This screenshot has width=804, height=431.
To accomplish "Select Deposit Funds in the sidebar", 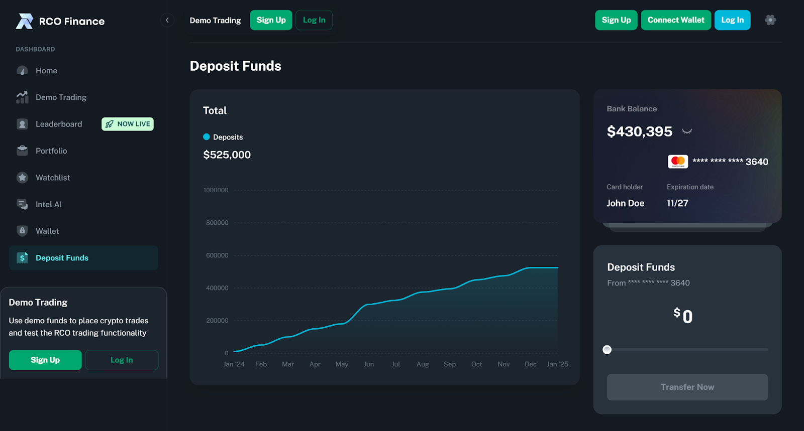I will coord(83,258).
